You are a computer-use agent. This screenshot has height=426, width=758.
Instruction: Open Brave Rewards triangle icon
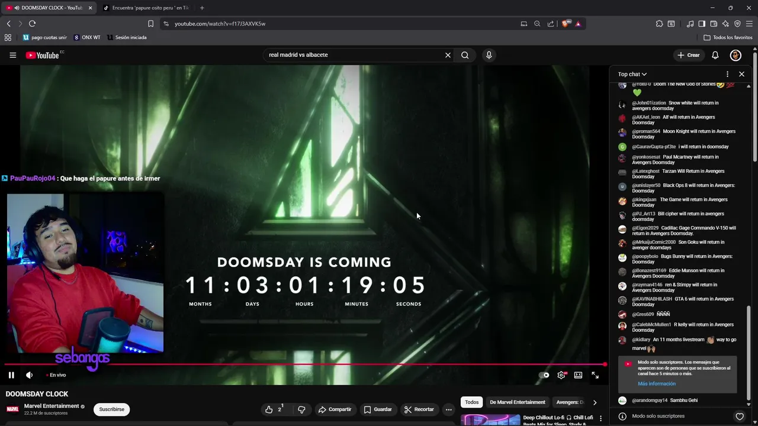tap(578, 24)
